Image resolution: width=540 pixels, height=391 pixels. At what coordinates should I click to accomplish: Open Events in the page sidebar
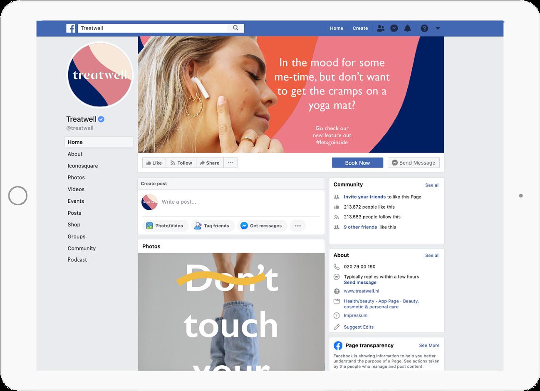point(76,201)
